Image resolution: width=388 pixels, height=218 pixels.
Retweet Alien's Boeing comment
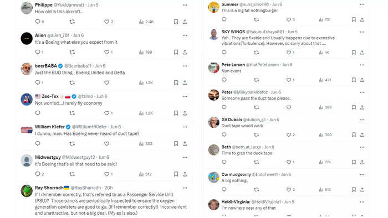click(x=72, y=52)
